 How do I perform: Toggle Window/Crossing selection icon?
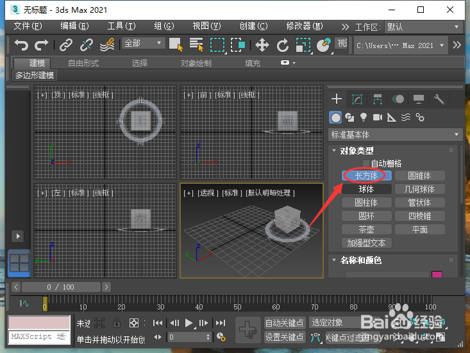click(238, 45)
